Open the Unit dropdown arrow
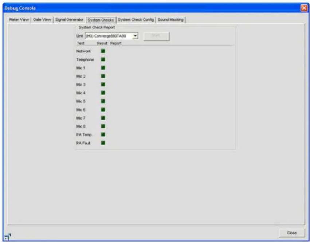 pos(136,36)
